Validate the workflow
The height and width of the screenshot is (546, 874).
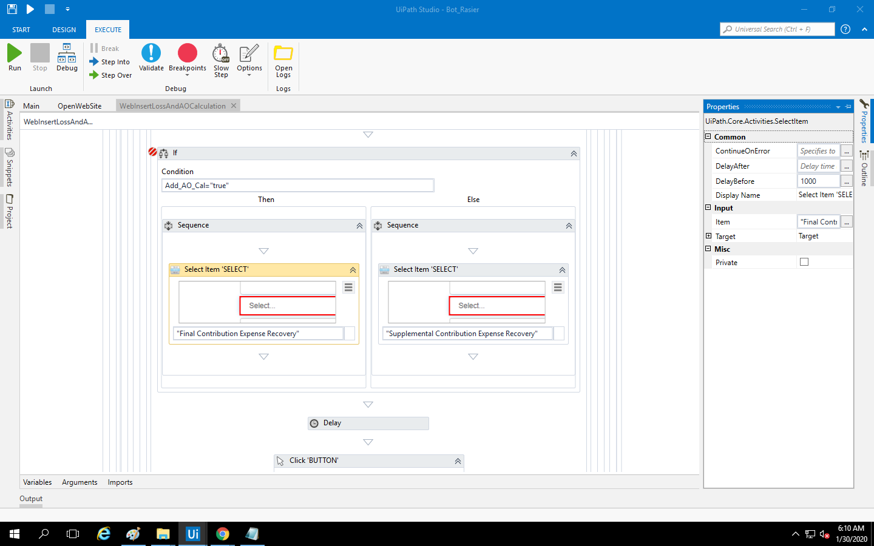click(x=151, y=58)
